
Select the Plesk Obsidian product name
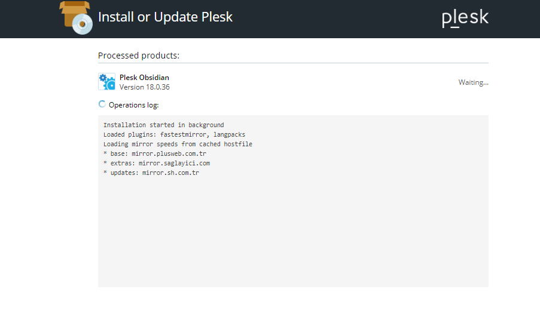tap(144, 78)
